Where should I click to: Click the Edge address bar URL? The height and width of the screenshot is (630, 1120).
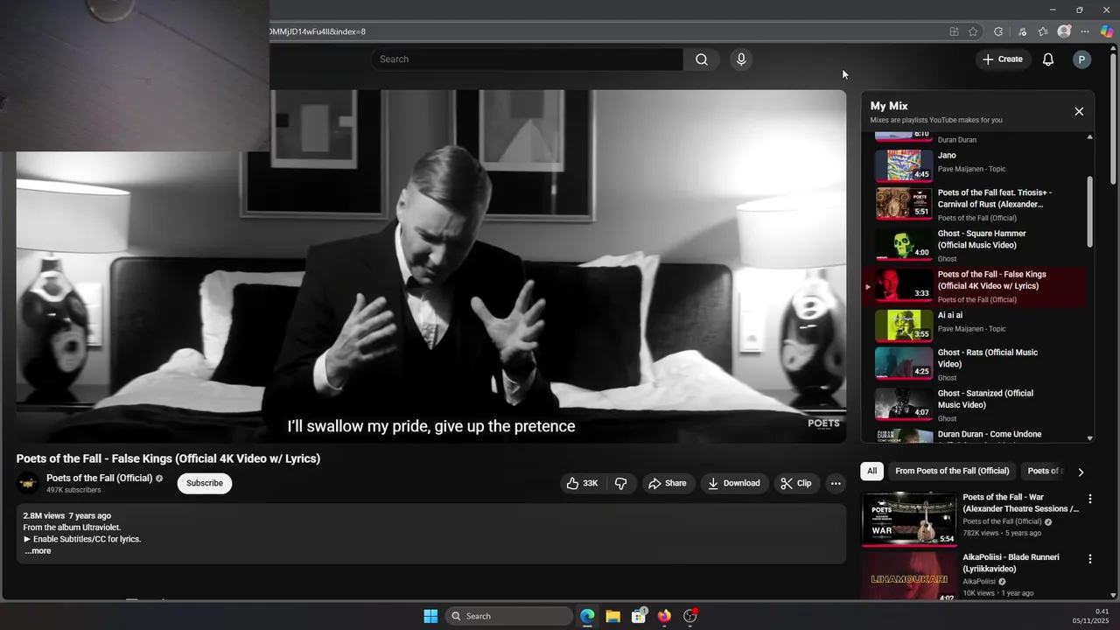(x=318, y=31)
